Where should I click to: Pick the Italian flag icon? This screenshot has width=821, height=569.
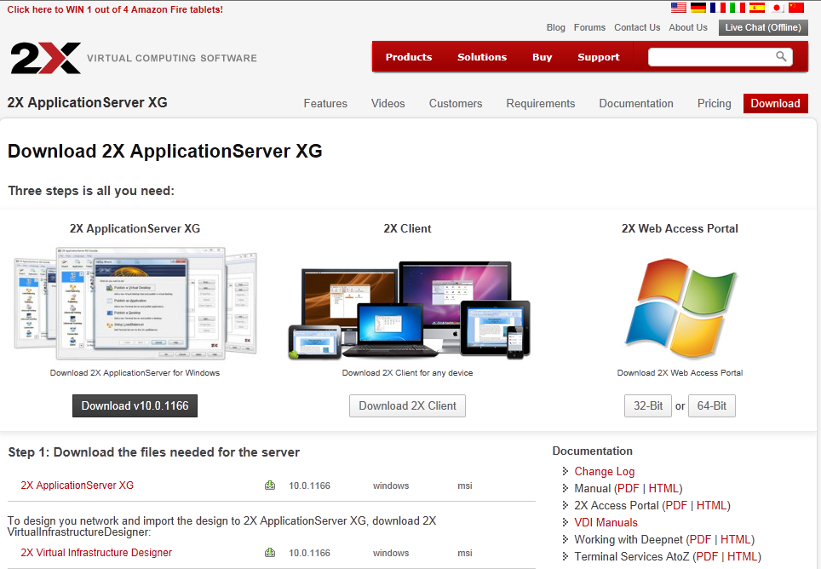pyautogui.click(x=738, y=8)
